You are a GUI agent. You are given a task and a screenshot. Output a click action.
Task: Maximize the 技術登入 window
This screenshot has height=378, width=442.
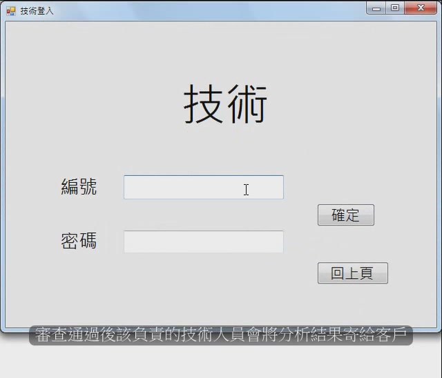click(394, 8)
